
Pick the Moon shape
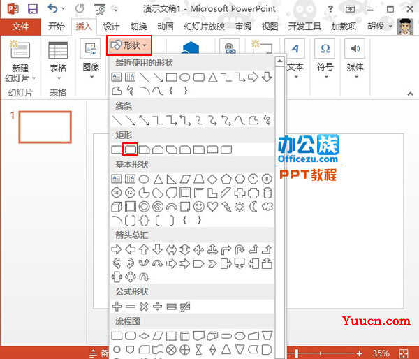point(253,207)
